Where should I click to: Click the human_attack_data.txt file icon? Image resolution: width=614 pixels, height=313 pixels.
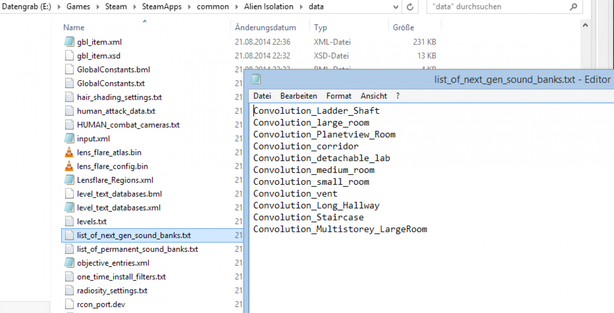point(69,111)
